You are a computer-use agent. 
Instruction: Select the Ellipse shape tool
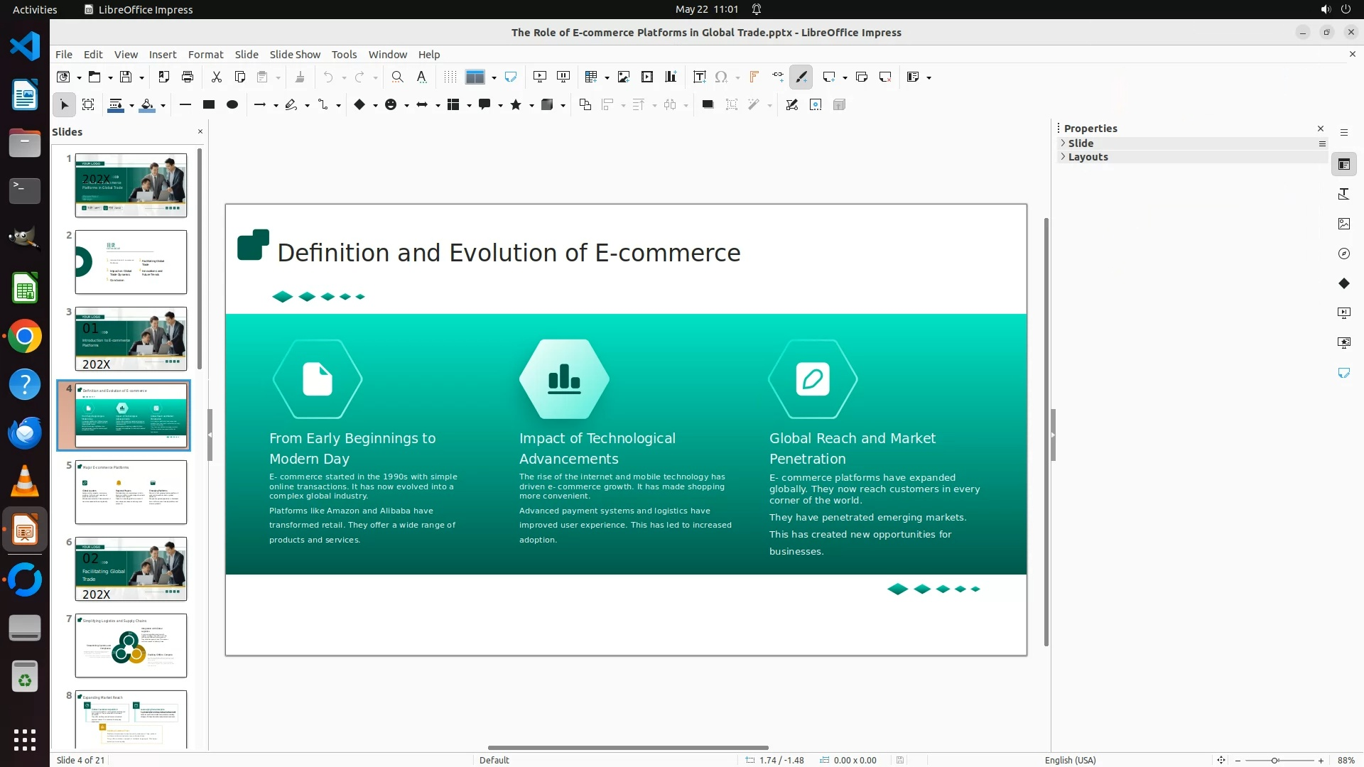tap(232, 104)
